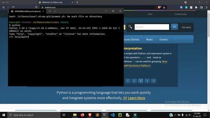Viewport: 210px width, 118px height.
Task: Add a new terminal tab with plus
Action: tap(50, 11)
